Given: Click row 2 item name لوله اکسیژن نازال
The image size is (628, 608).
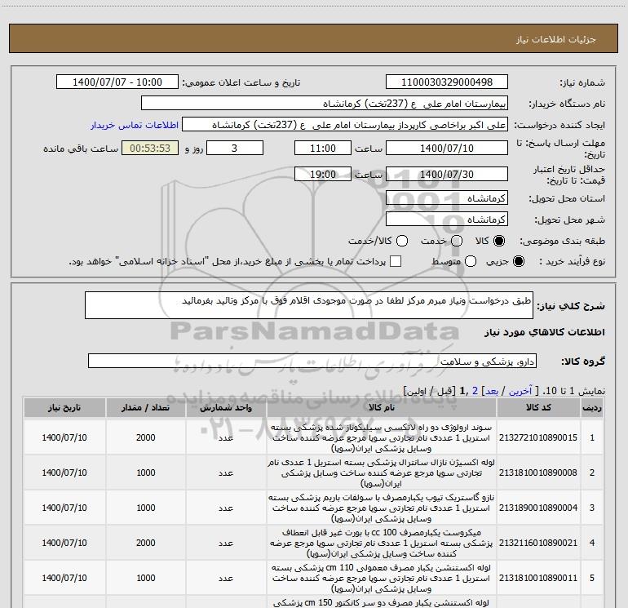Looking at the screenshot, I should pos(382,473).
